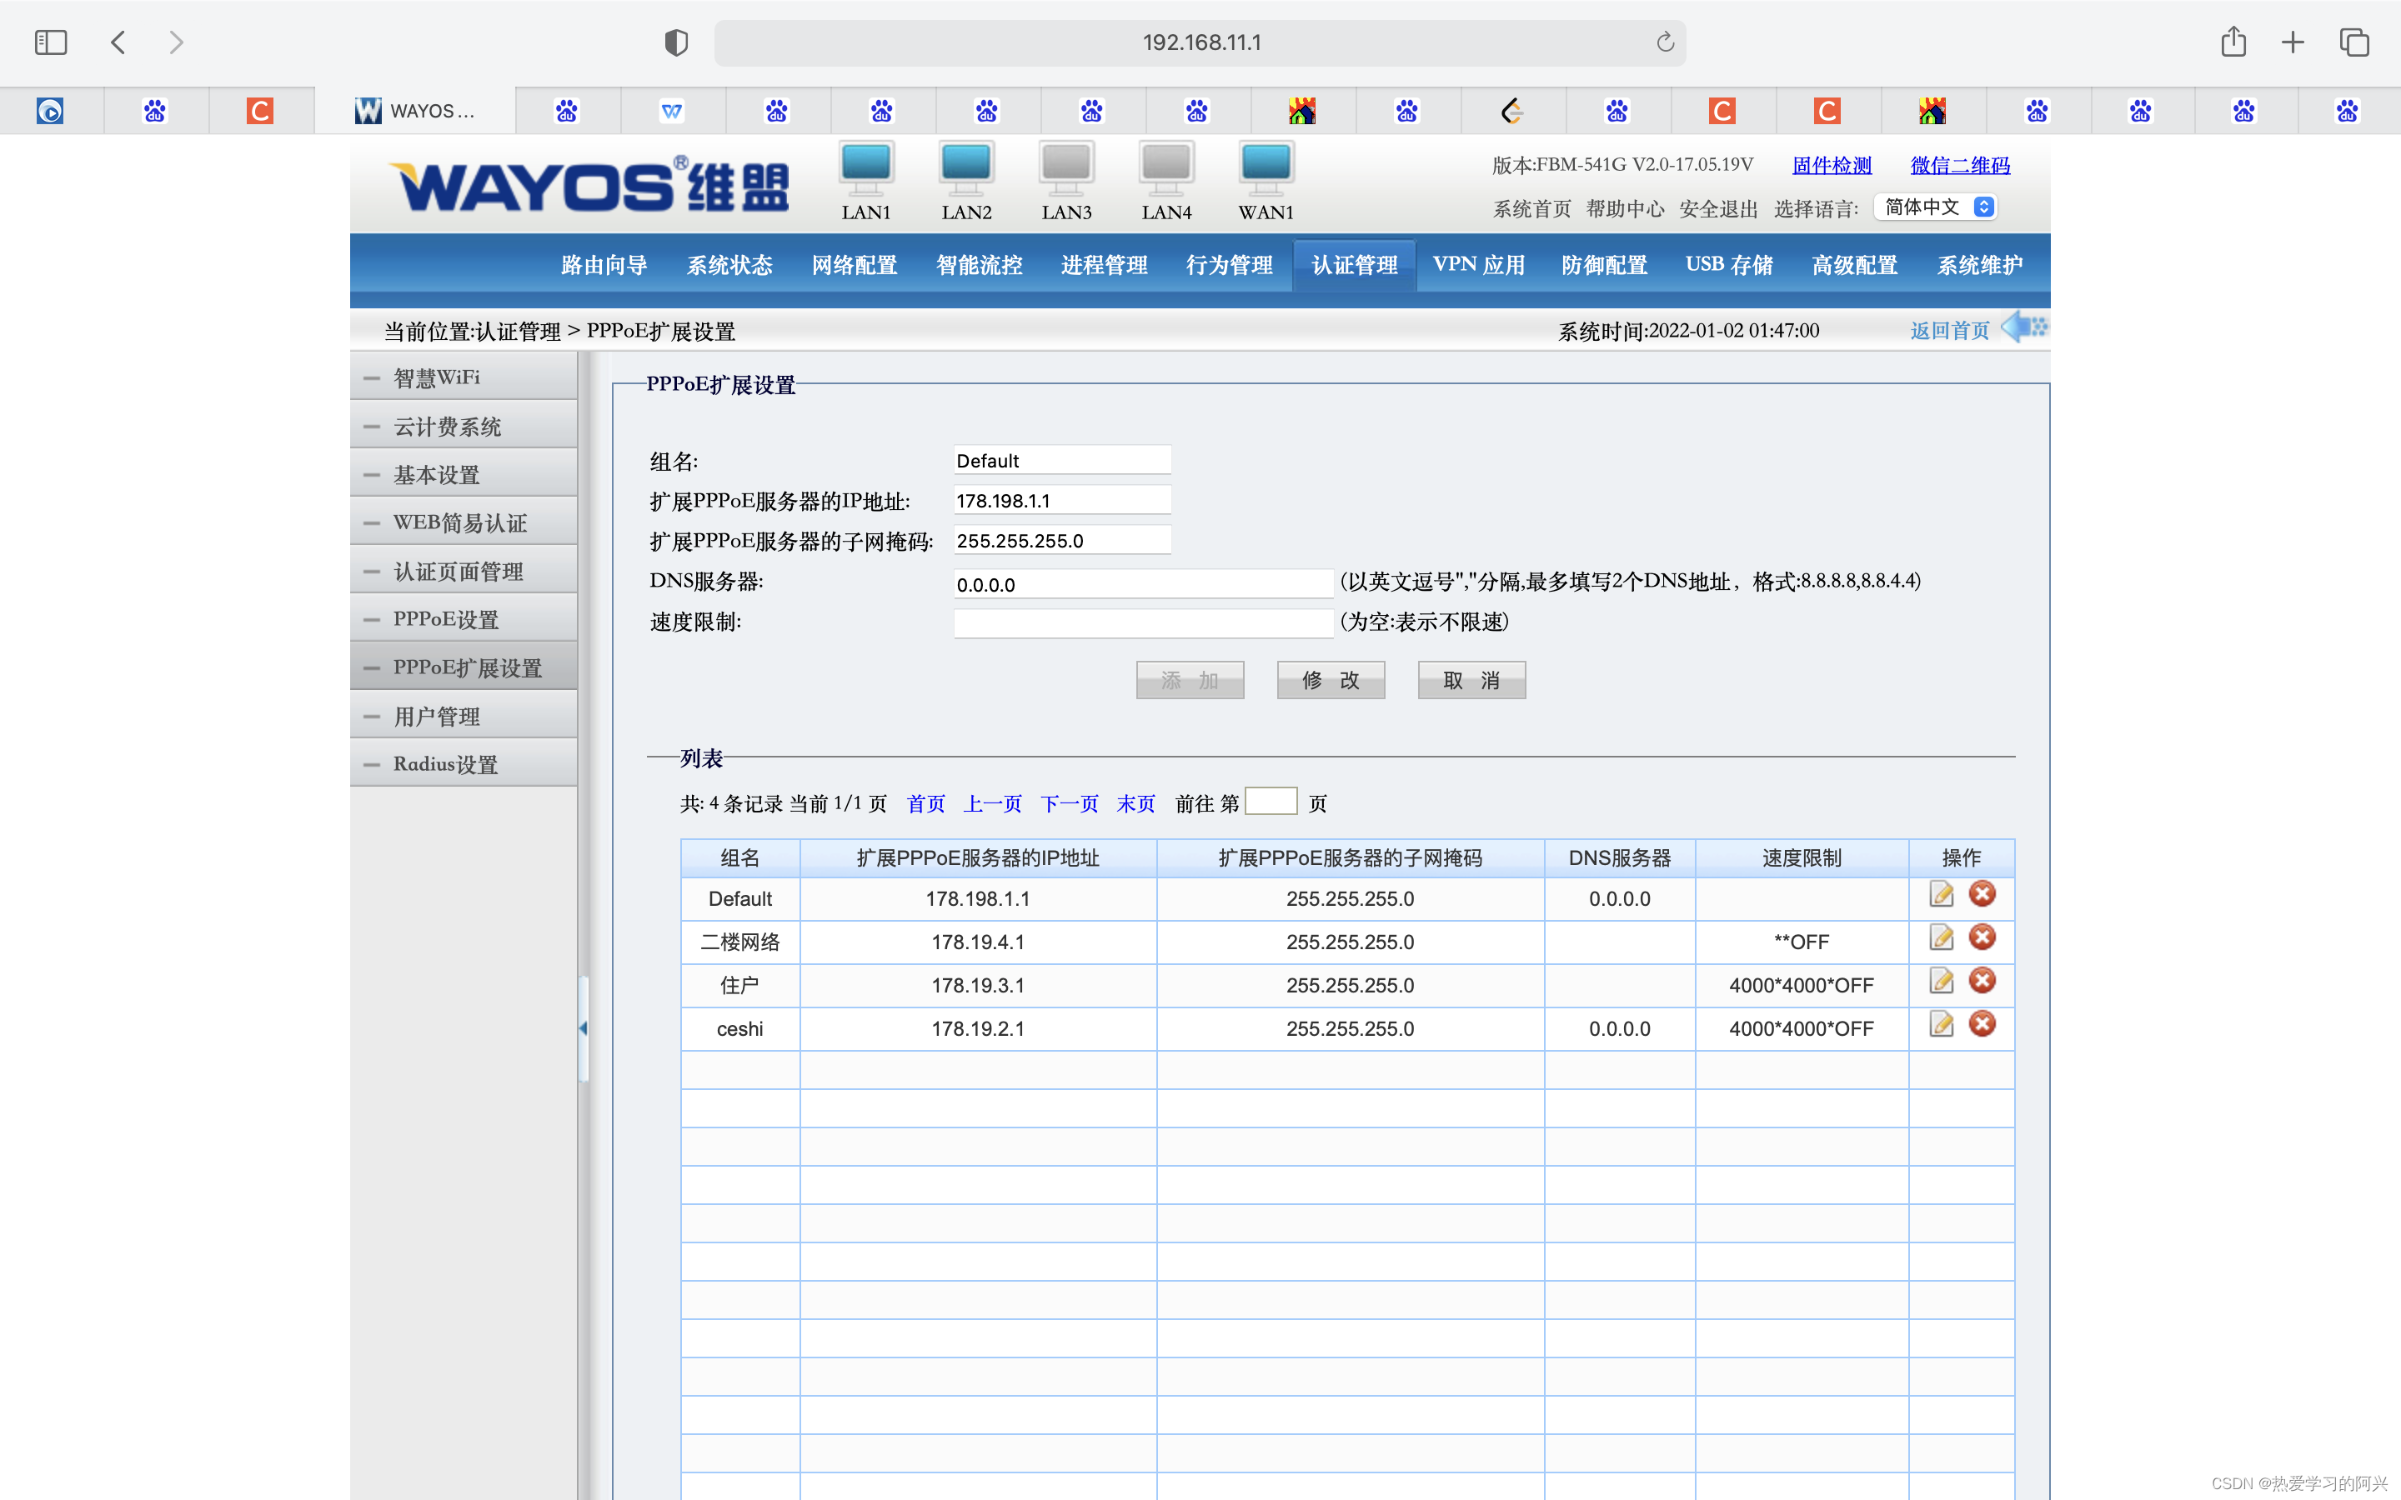Image resolution: width=2401 pixels, height=1500 pixels.
Task: Collapse the left sidebar panel handle
Action: [584, 1029]
